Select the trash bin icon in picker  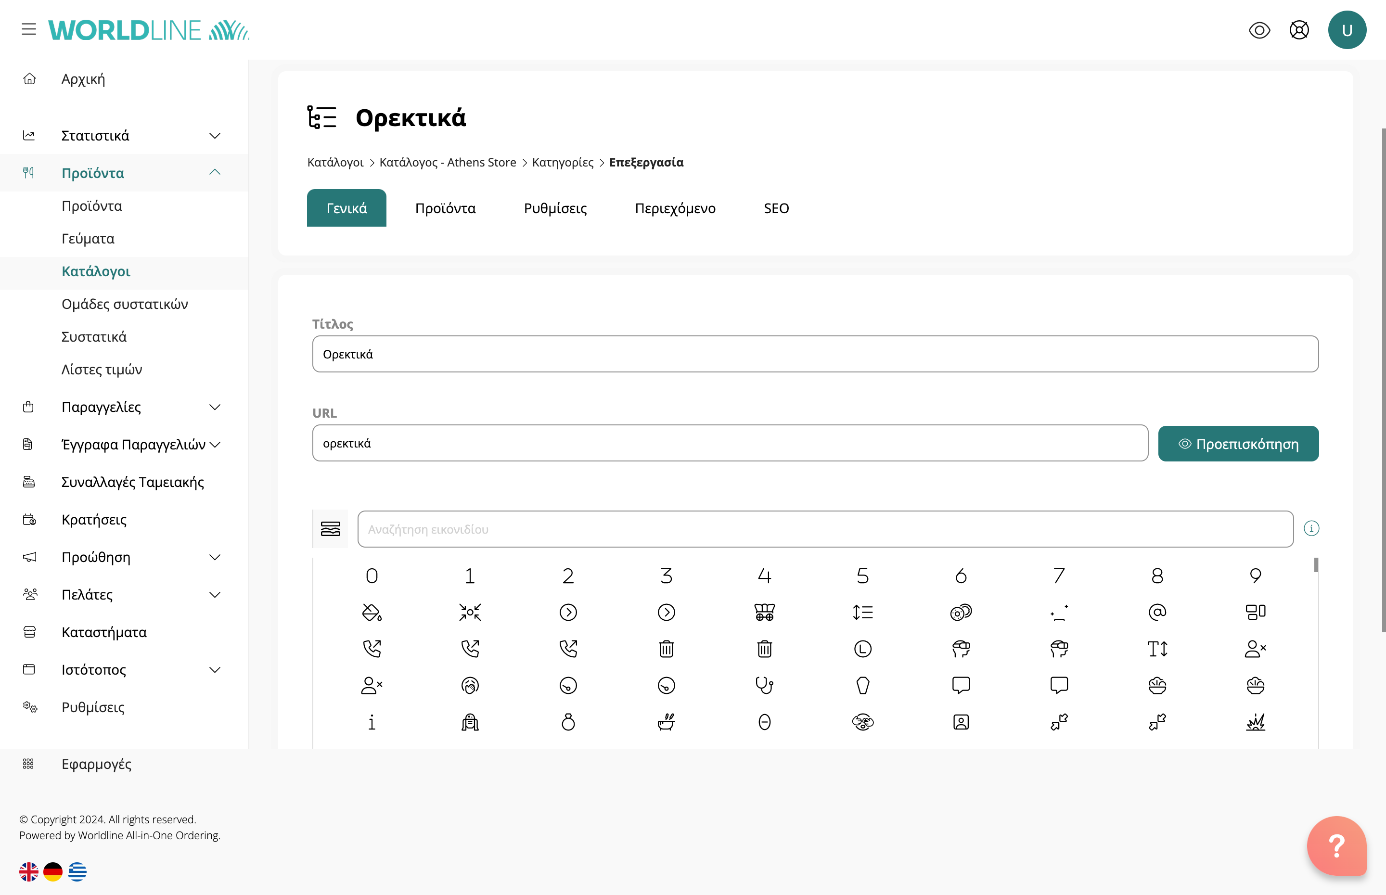(666, 649)
